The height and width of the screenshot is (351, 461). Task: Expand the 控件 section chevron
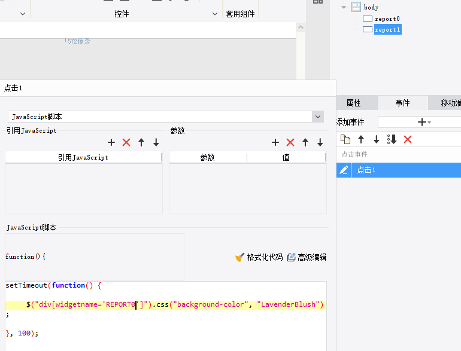click(x=215, y=14)
